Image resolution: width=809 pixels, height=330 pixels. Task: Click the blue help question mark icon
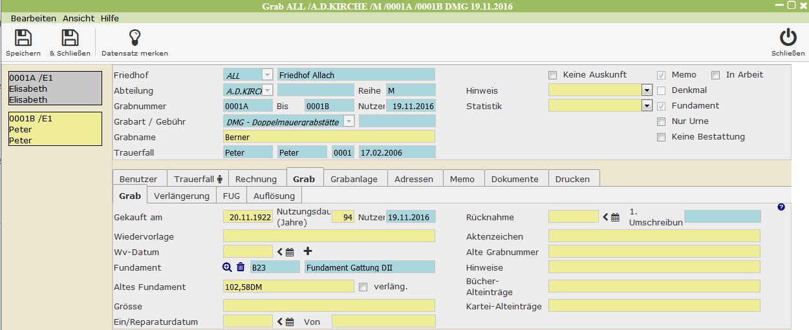coord(781,207)
